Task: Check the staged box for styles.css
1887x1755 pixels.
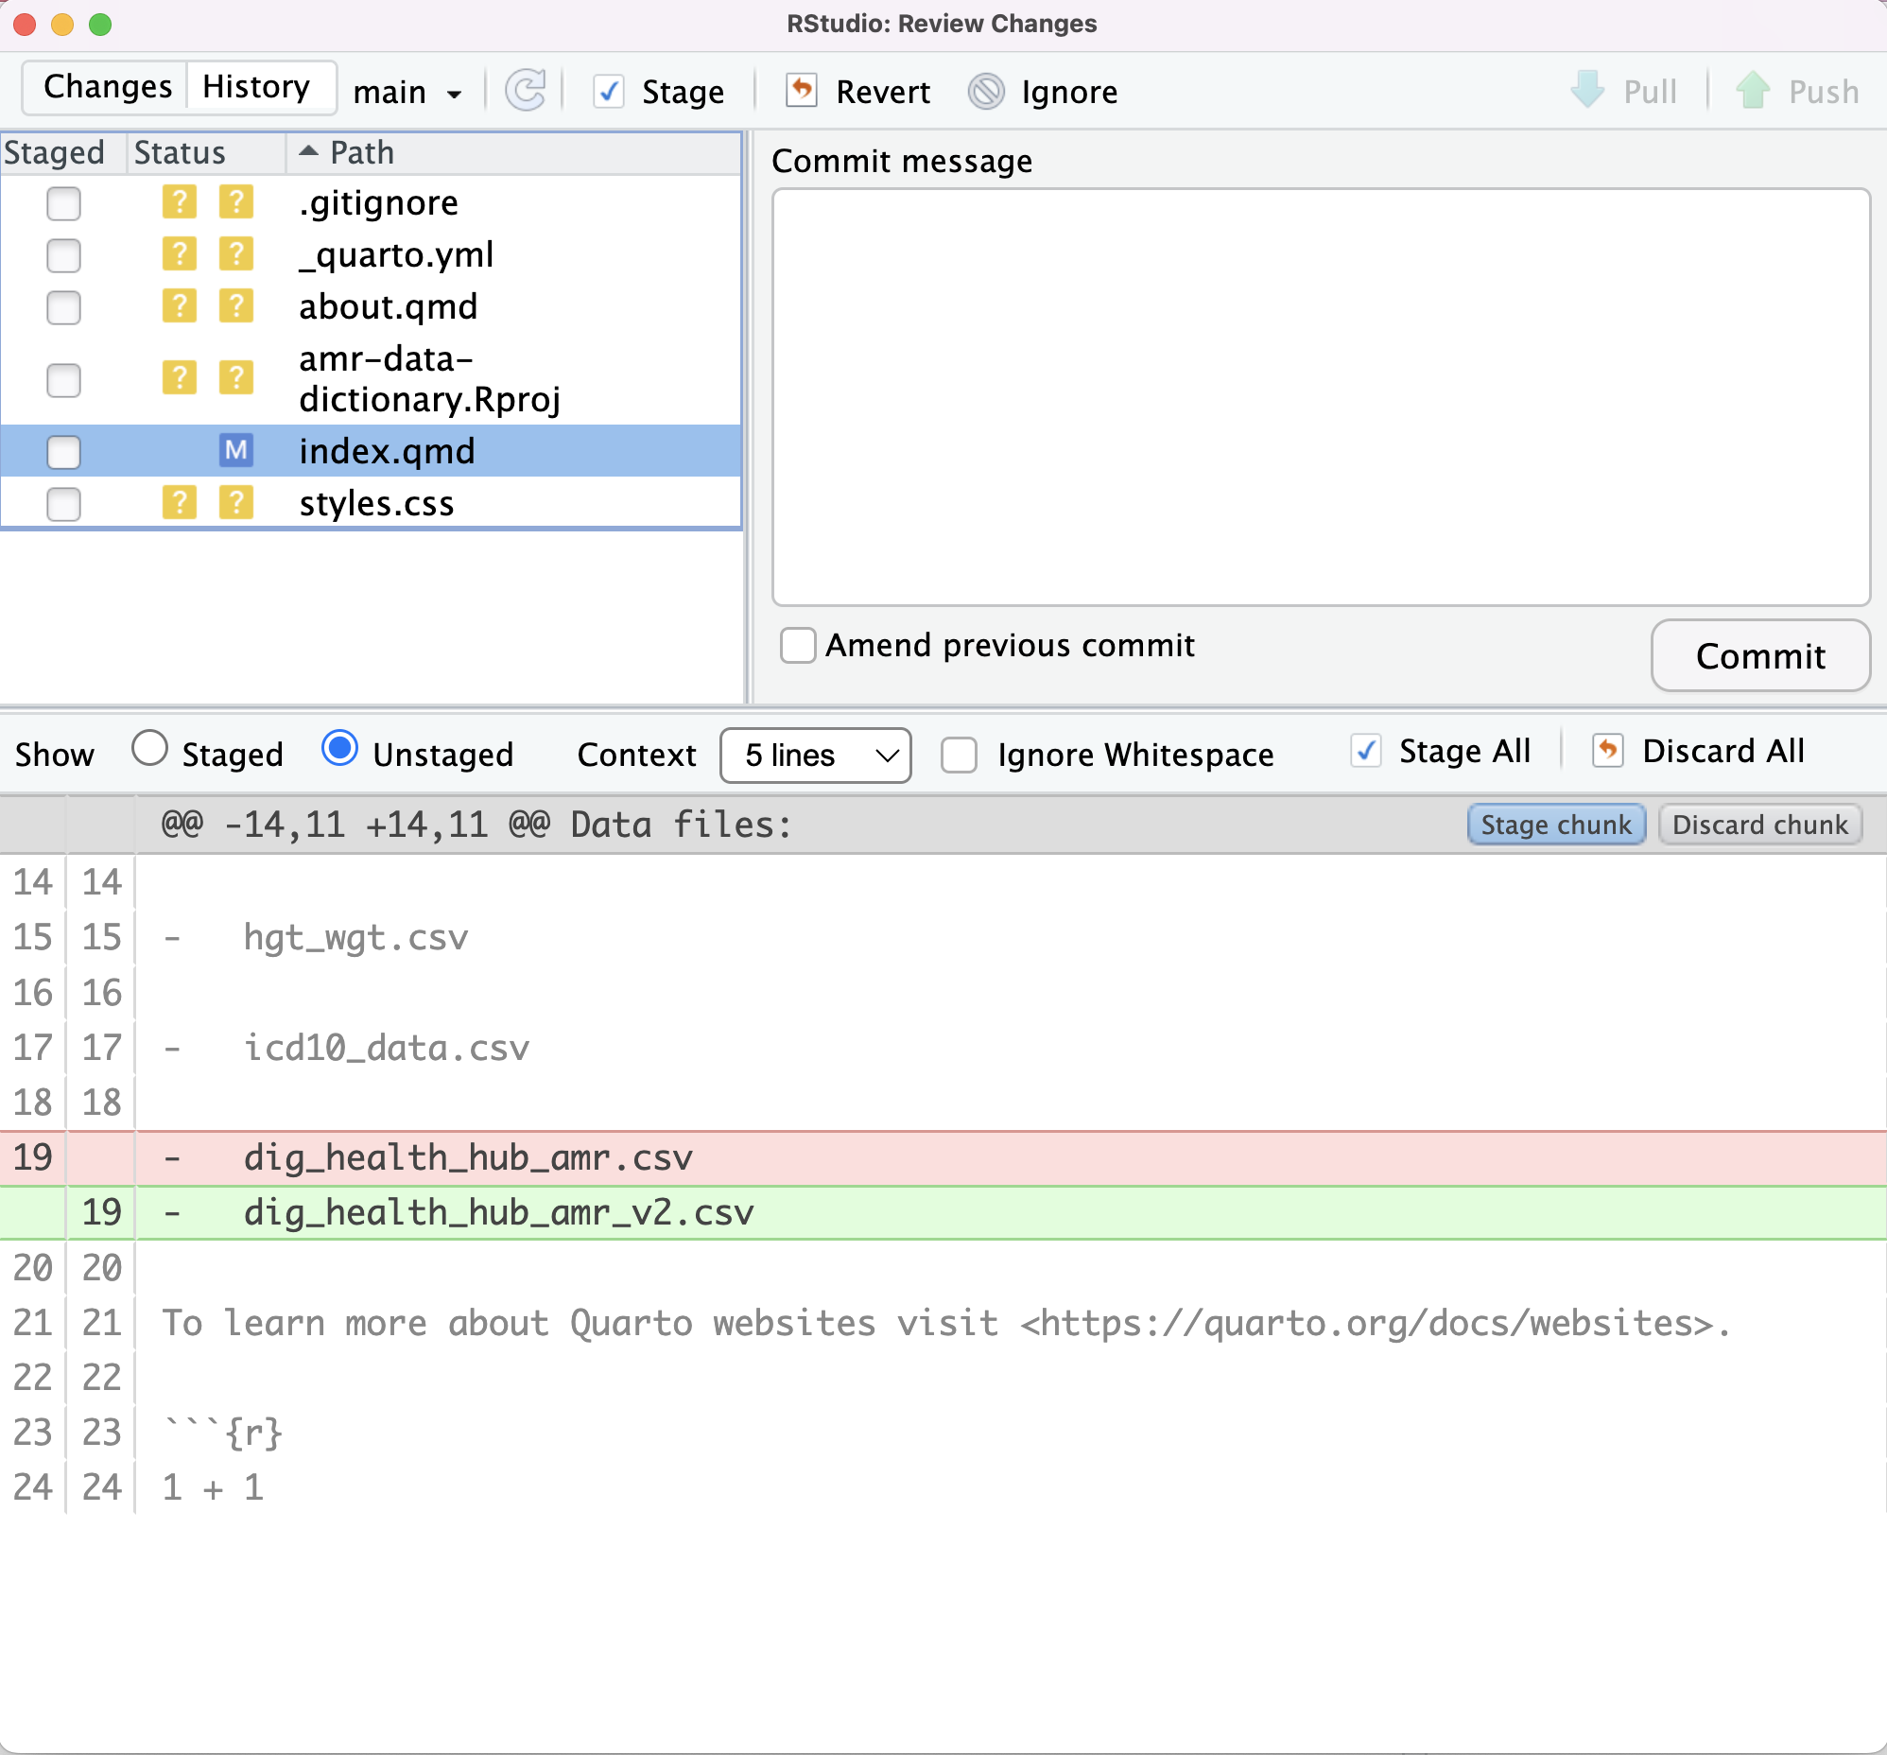Action: click(x=63, y=504)
